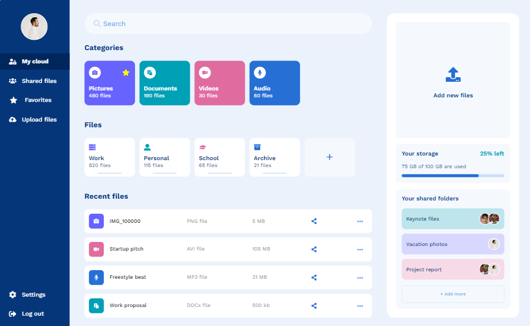Click the 105 MB size of Startup pitch
This screenshot has width=530, height=326.
coord(261,249)
